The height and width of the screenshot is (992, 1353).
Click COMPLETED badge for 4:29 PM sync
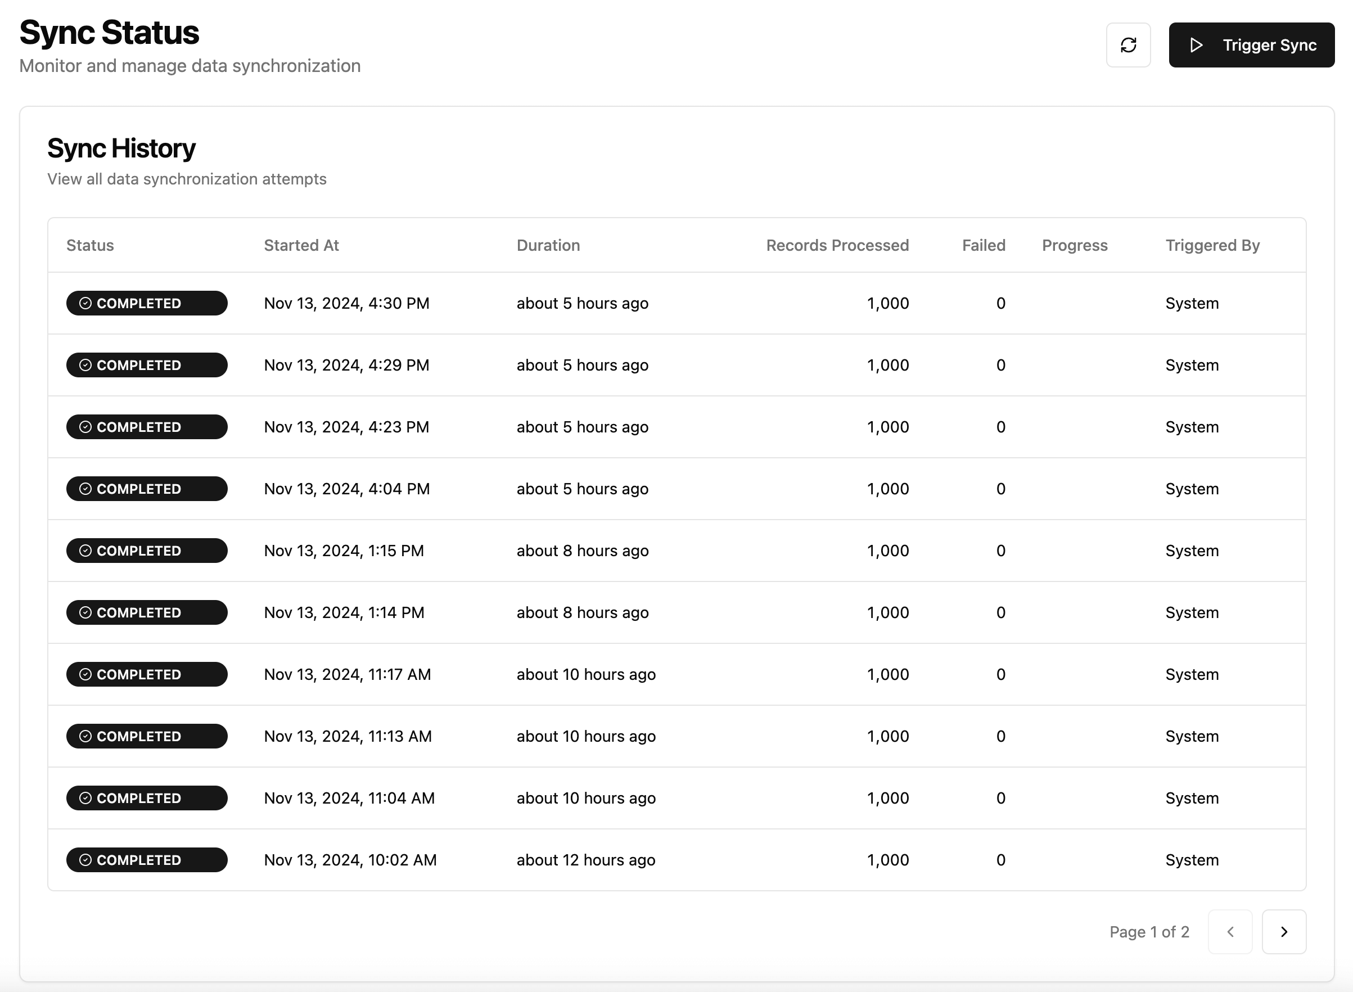(147, 365)
